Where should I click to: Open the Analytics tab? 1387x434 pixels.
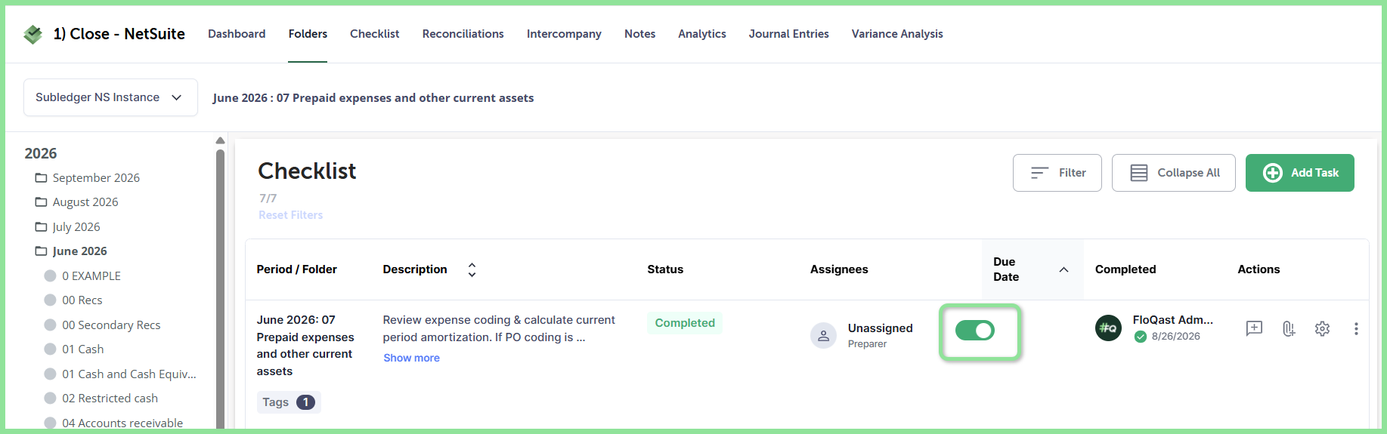(701, 34)
